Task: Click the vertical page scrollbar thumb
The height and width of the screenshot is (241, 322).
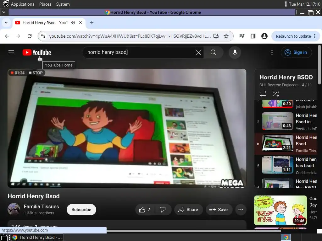Action: pos(319,65)
